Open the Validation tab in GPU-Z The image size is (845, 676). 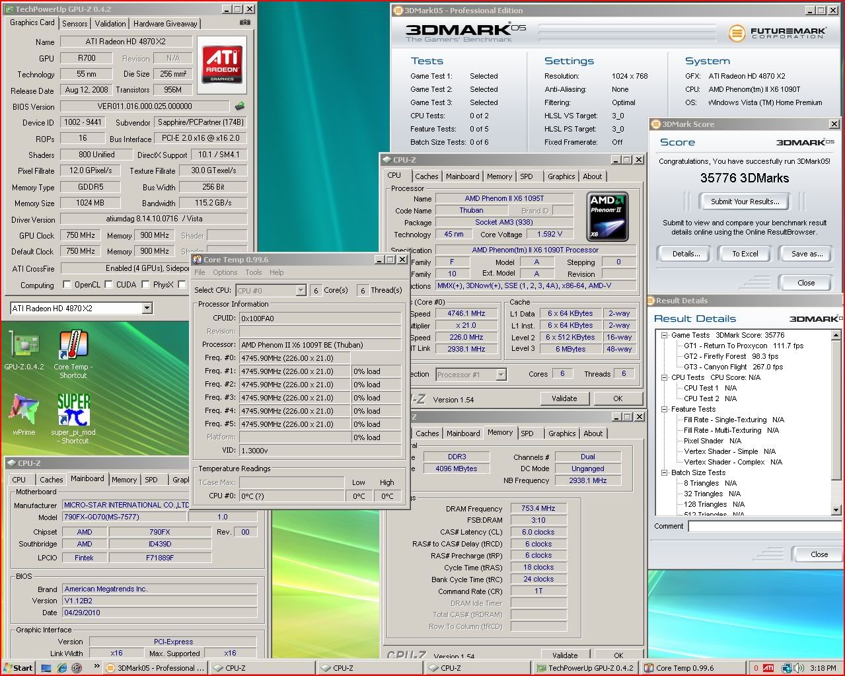tap(110, 23)
